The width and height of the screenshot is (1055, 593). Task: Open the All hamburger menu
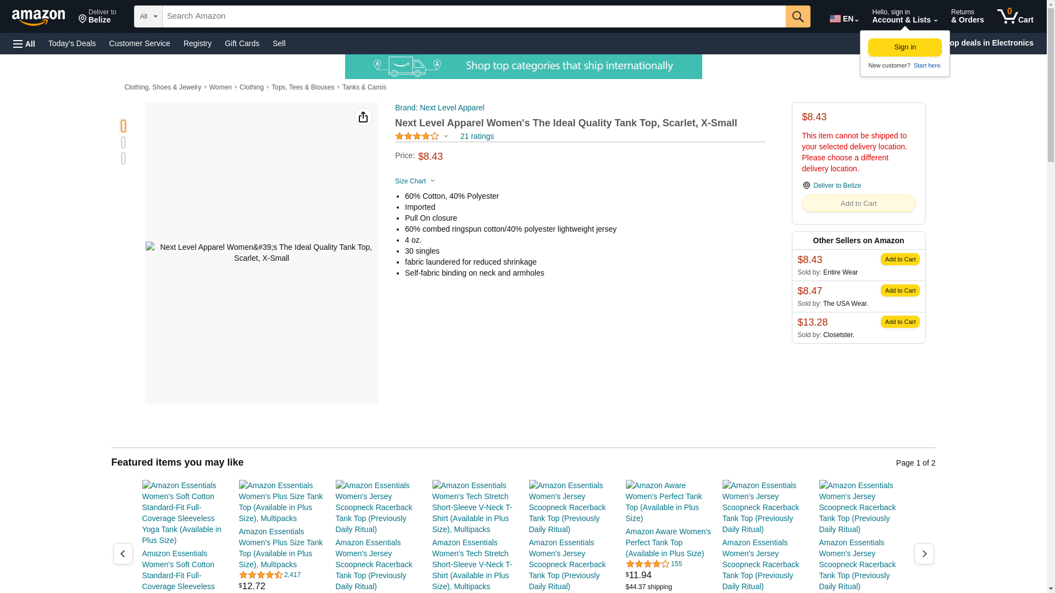(24, 43)
